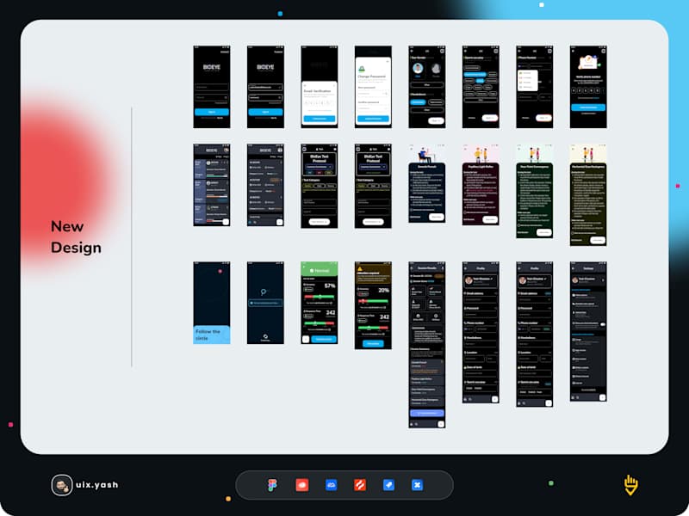Click the blue Sign in button on the empty login screen
The height and width of the screenshot is (516, 689).
coord(212,112)
